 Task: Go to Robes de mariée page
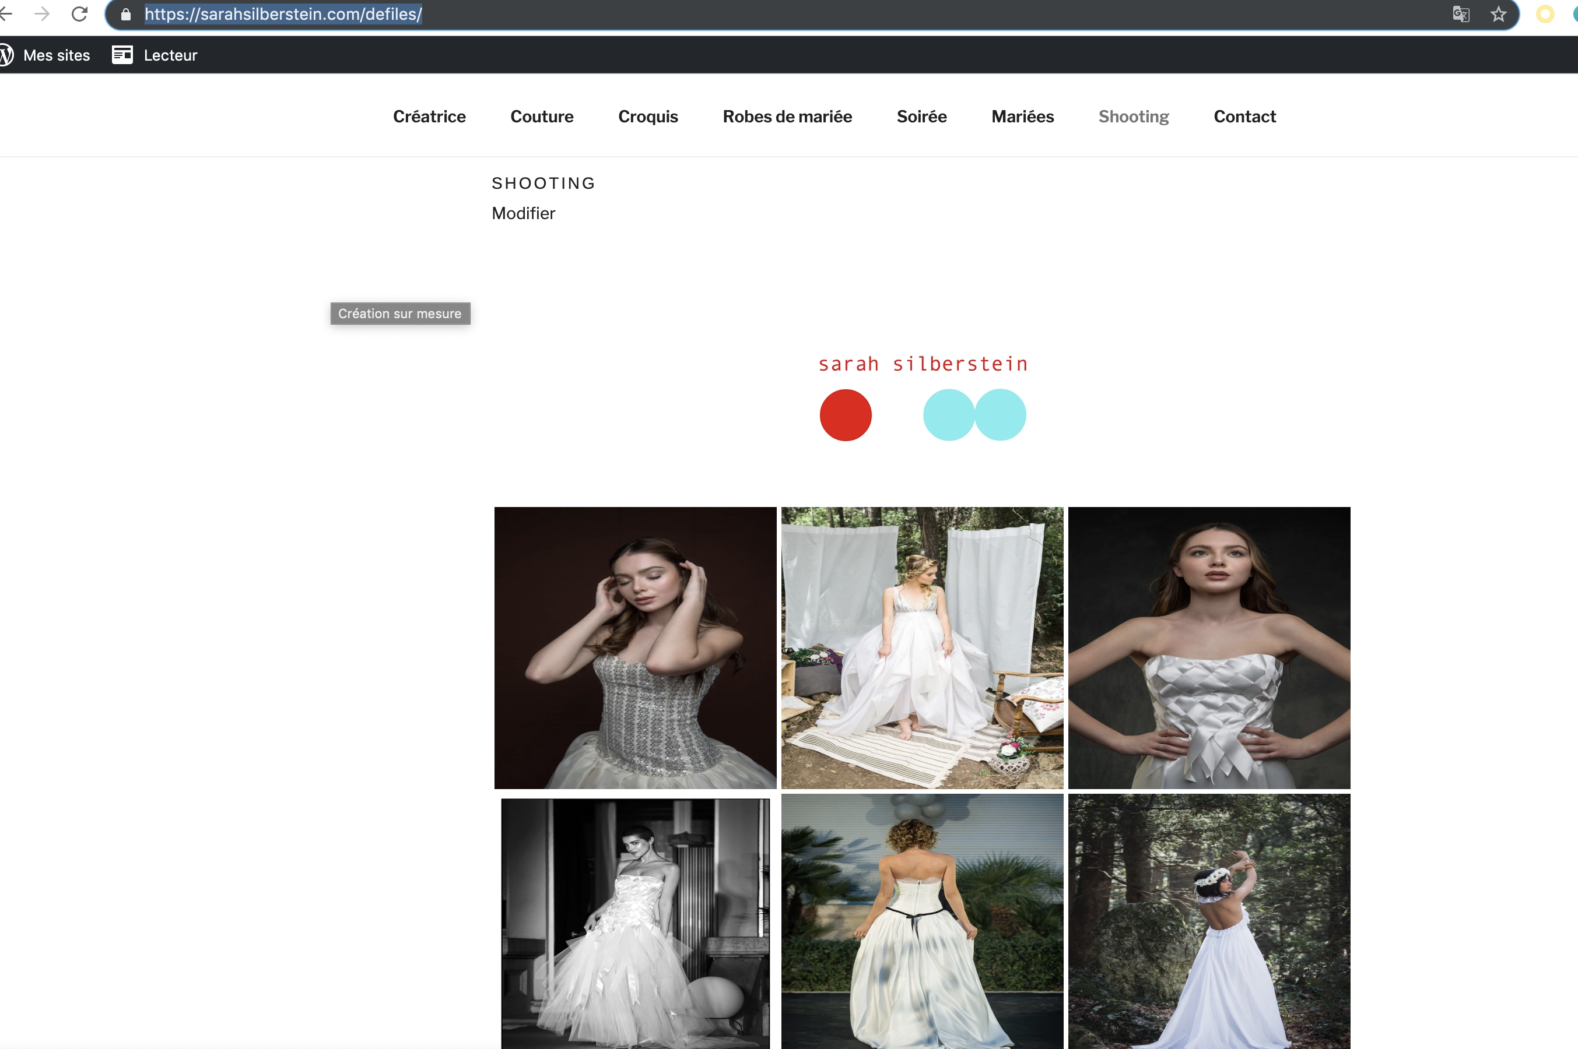tap(787, 117)
